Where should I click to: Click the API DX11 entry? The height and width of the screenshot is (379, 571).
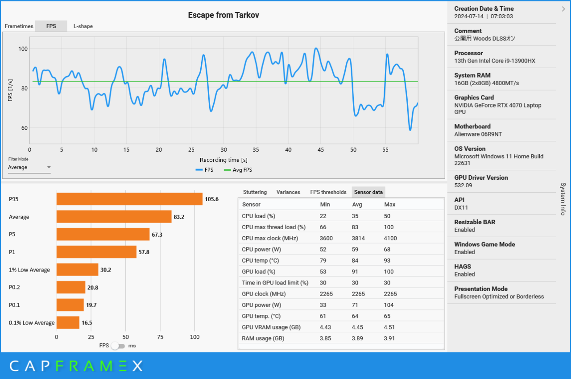click(x=501, y=204)
